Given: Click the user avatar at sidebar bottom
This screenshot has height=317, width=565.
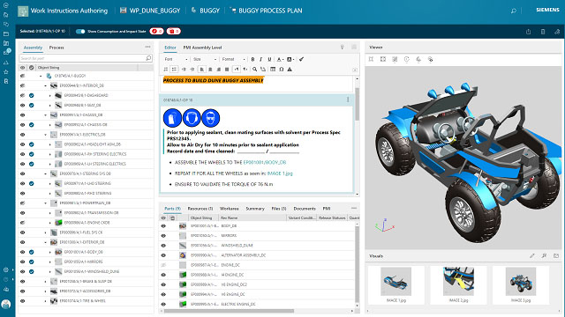Looking at the screenshot, I should pyautogui.click(x=6, y=304).
